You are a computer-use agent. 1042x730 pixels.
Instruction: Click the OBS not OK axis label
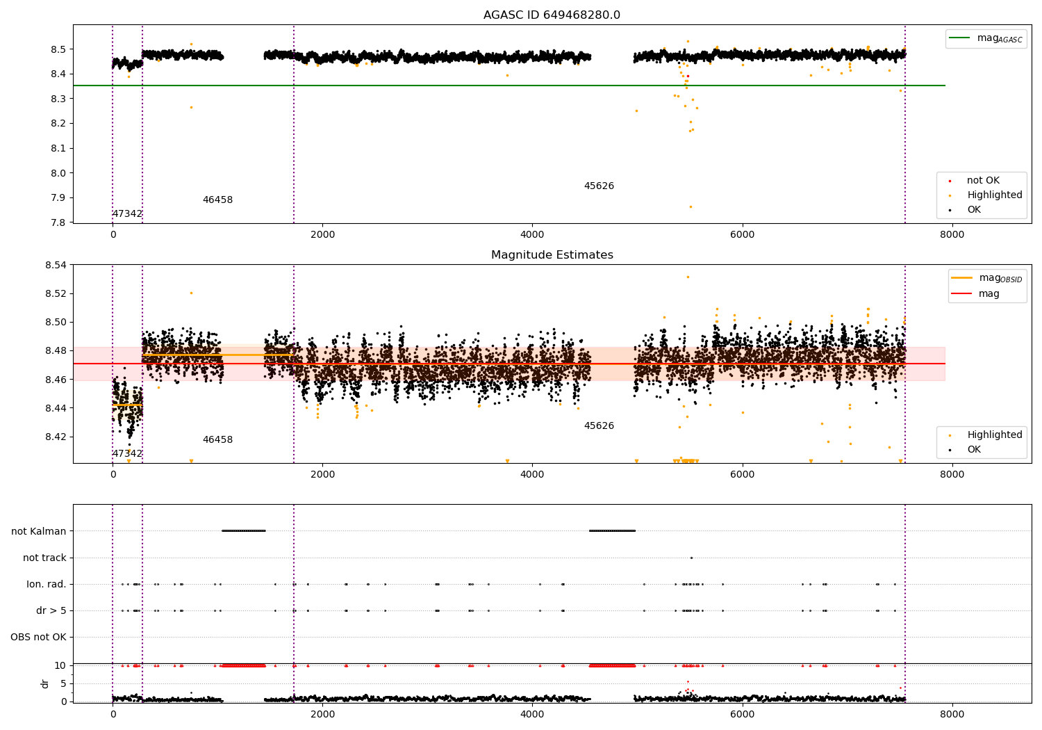(x=38, y=638)
